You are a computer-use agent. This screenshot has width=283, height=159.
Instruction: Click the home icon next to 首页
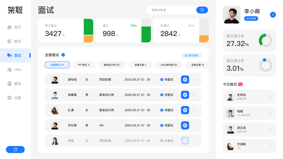(9, 27)
